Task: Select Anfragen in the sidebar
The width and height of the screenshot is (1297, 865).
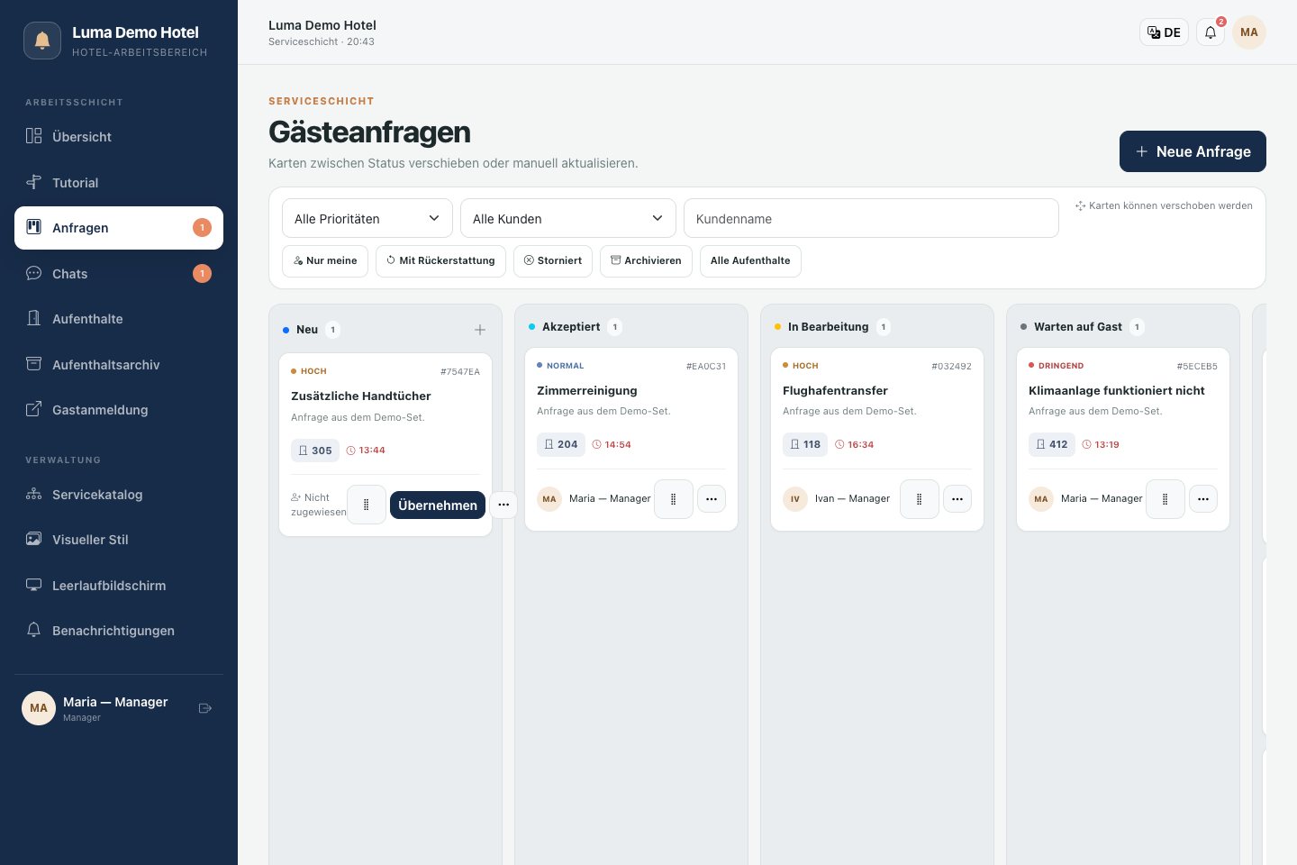Action: coord(119,228)
